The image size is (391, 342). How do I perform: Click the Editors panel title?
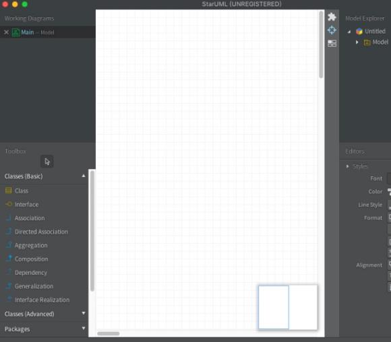point(355,151)
